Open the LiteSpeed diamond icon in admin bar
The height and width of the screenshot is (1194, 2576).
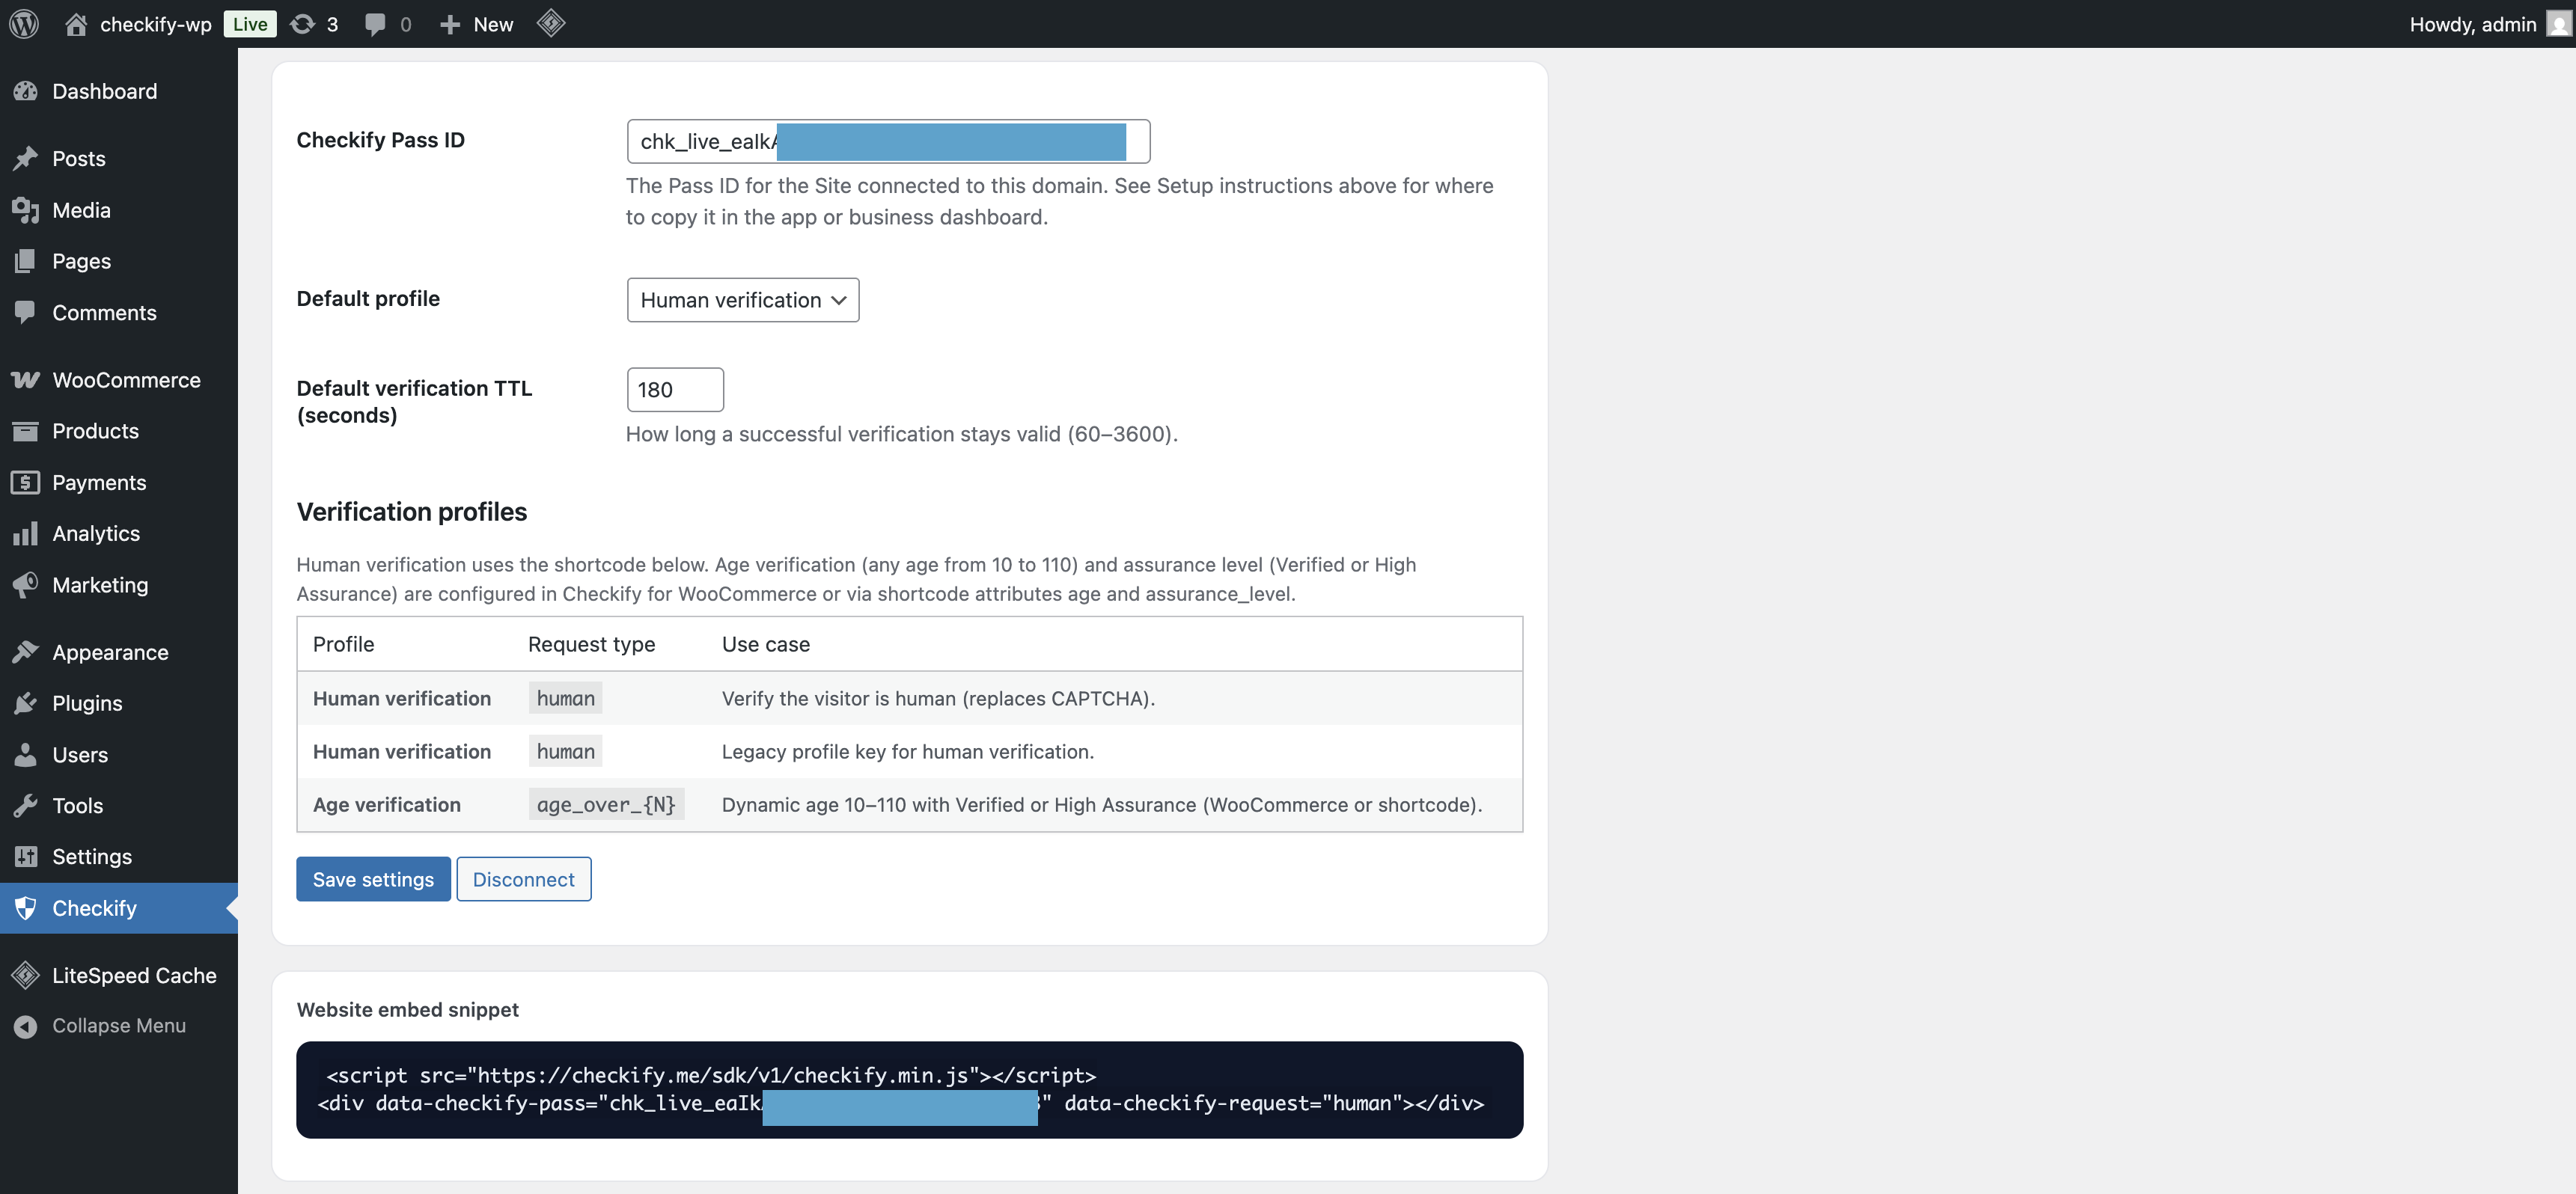pyautogui.click(x=551, y=23)
